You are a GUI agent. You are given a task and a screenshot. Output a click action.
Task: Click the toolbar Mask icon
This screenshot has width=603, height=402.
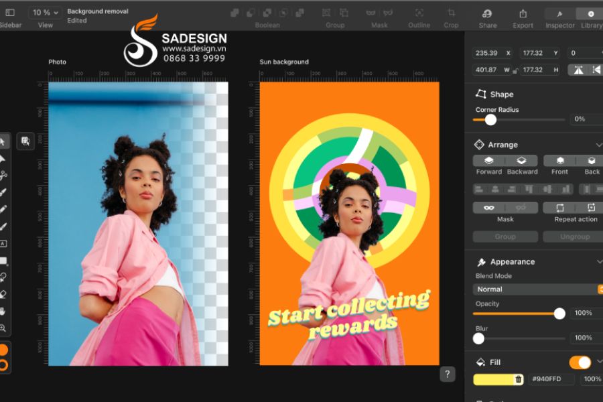pos(371,13)
